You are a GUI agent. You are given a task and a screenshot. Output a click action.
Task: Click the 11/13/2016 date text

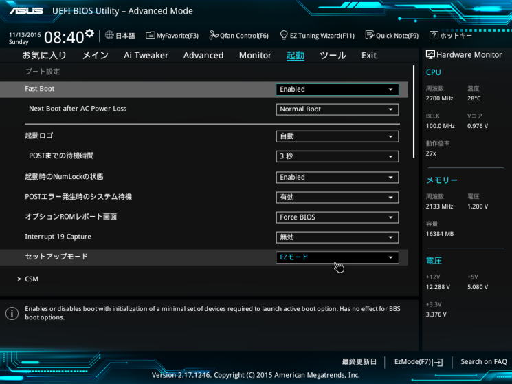point(25,34)
